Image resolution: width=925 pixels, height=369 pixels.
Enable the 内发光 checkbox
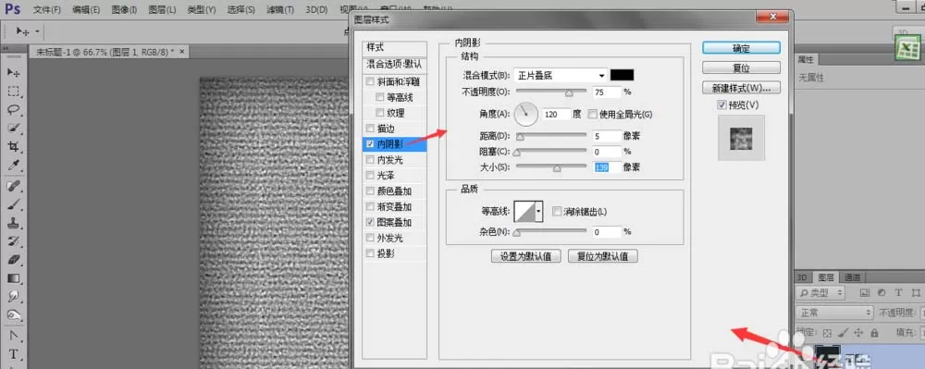370,160
